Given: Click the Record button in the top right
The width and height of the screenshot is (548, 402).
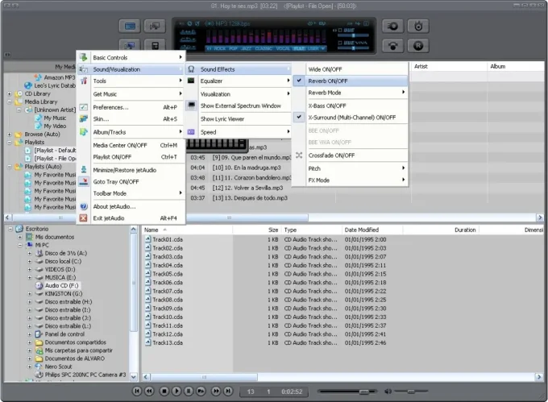Looking at the screenshot, I should point(418,46).
